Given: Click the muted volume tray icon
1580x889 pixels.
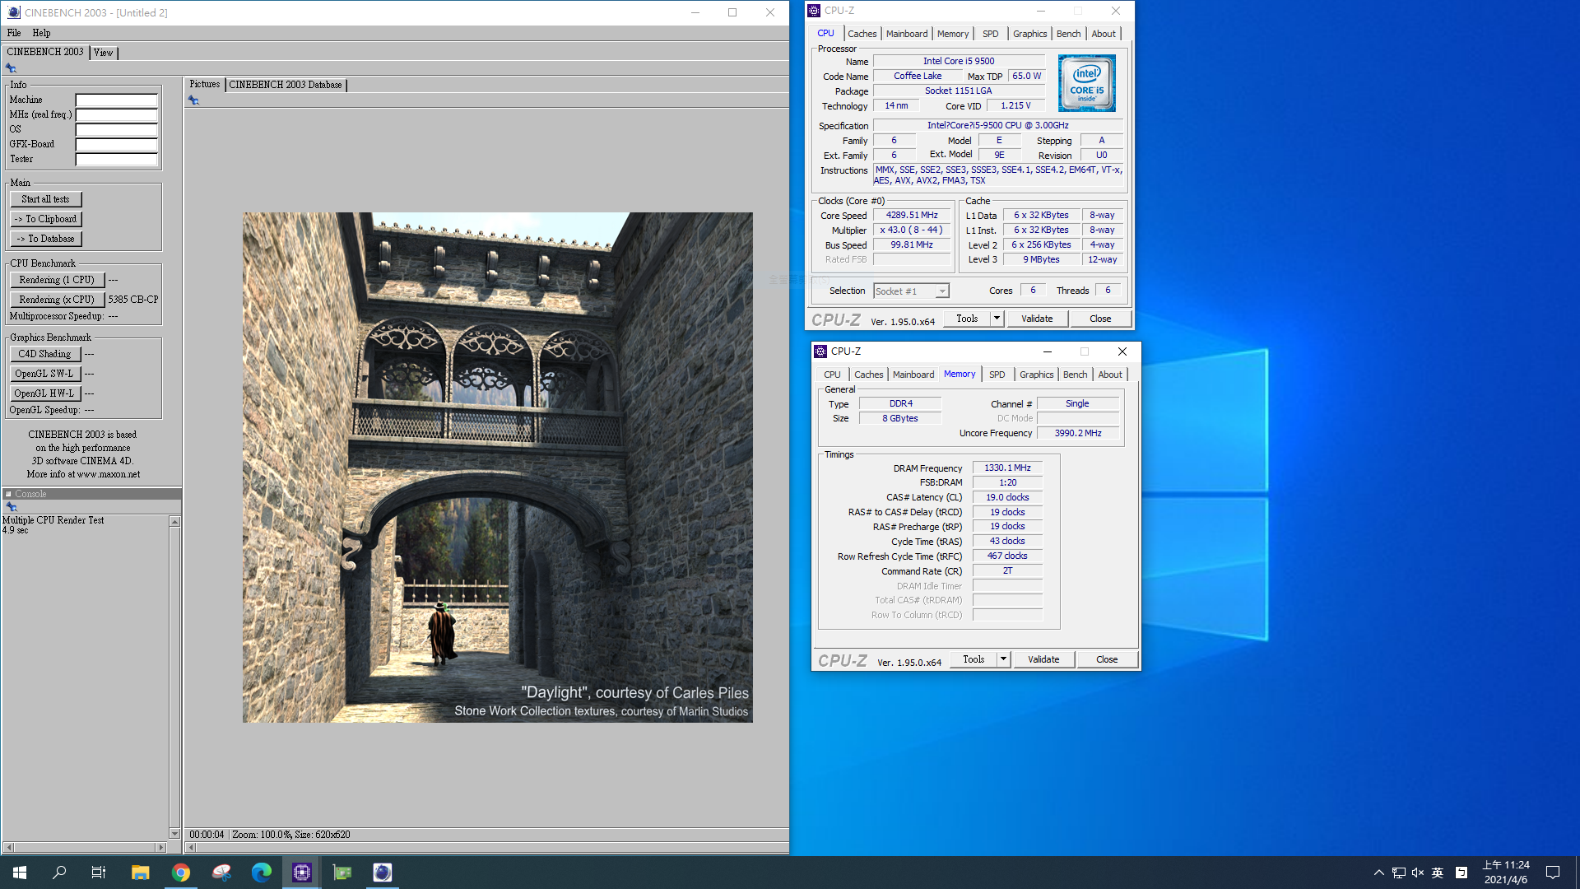Looking at the screenshot, I should tap(1418, 873).
